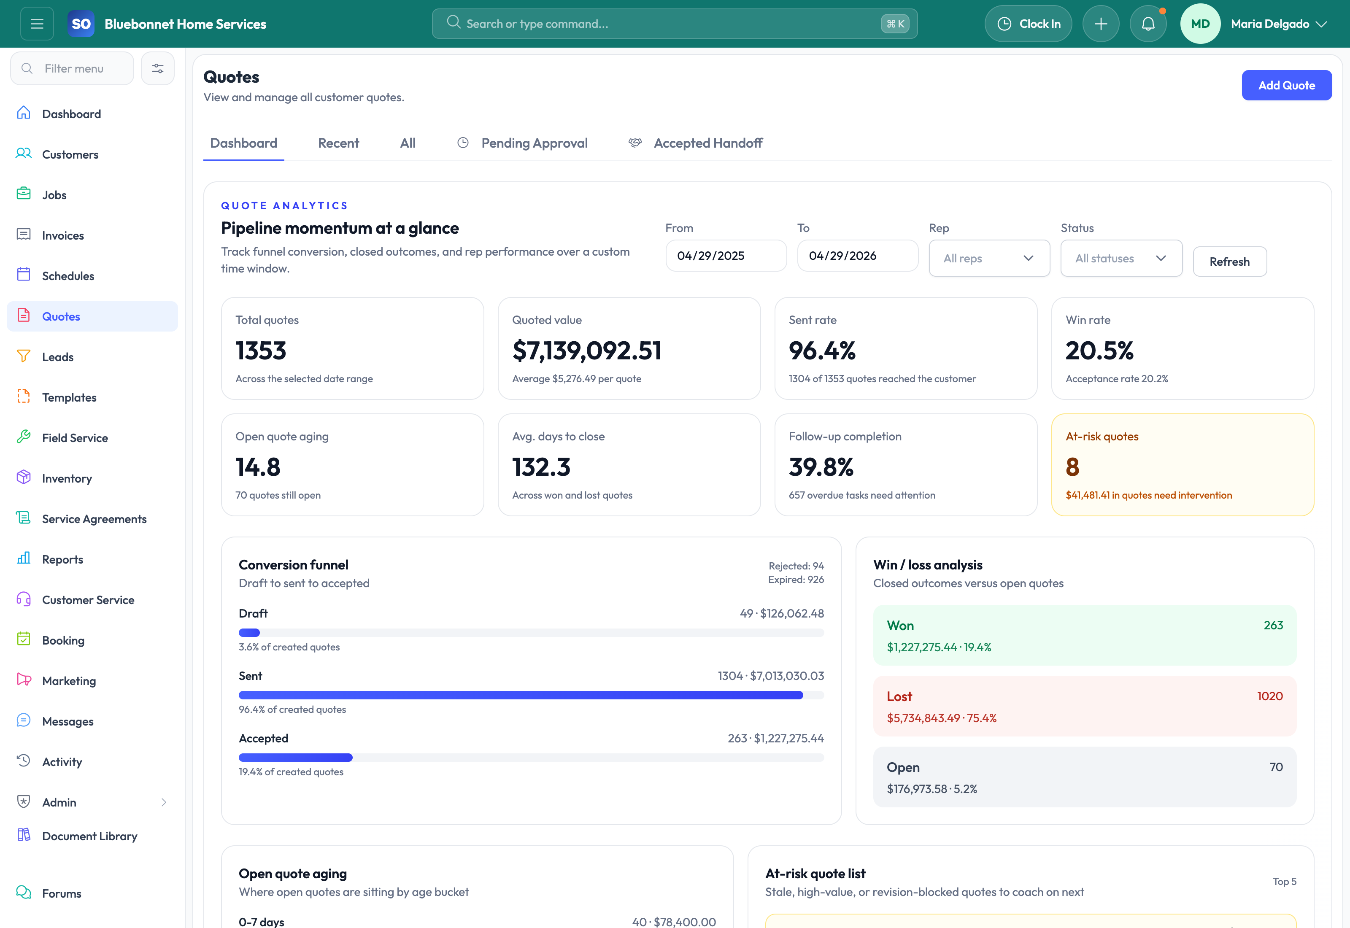This screenshot has height=928, width=1350.
Task: Click the Service Agreements icon
Action: [24, 518]
